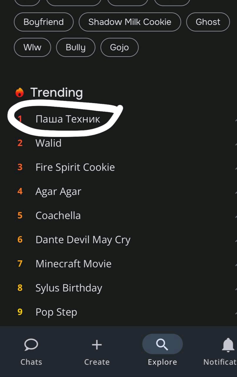Open the Chats speech bubble icon

point(31,345)
